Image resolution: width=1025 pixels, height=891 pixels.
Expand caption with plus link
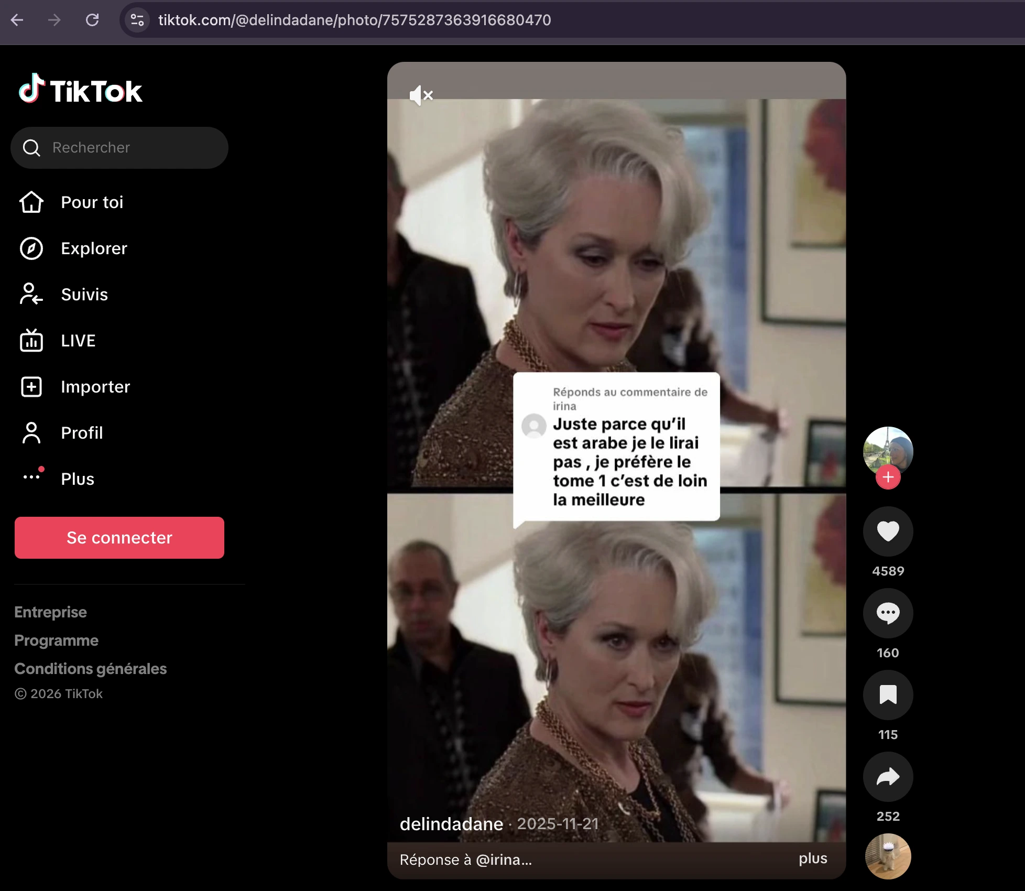(812, 859)
